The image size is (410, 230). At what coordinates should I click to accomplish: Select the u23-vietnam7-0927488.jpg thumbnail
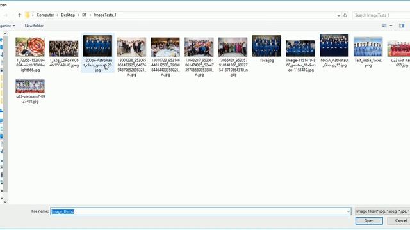click(30, 86)
